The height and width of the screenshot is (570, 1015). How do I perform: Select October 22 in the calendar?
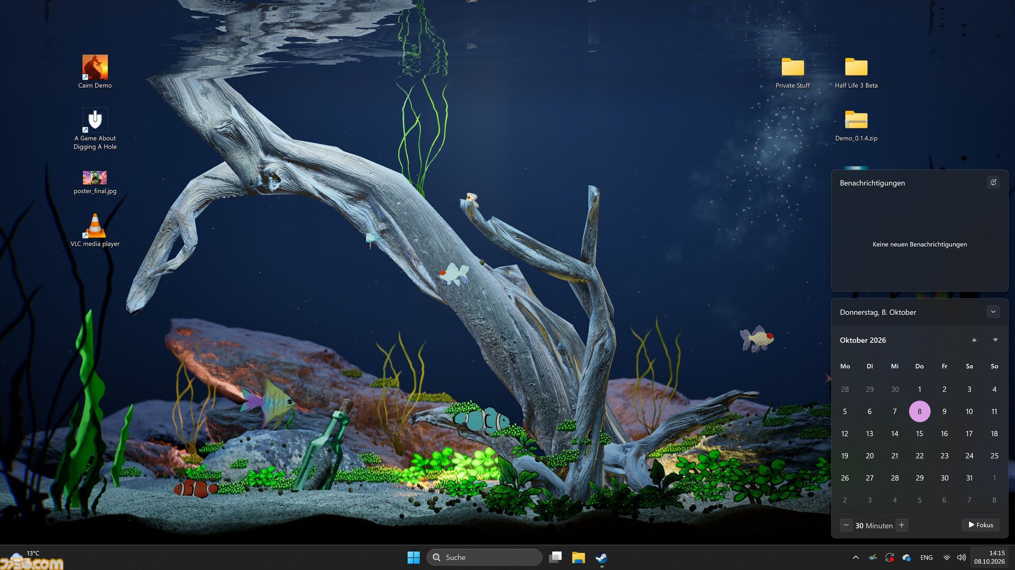click(x=919, y=455)
